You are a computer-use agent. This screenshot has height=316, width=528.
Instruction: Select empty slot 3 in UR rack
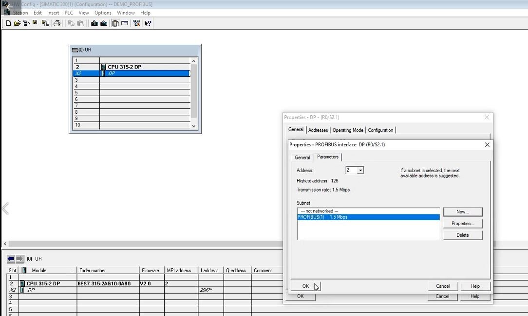pyautogui.click(x=132, y=80)
